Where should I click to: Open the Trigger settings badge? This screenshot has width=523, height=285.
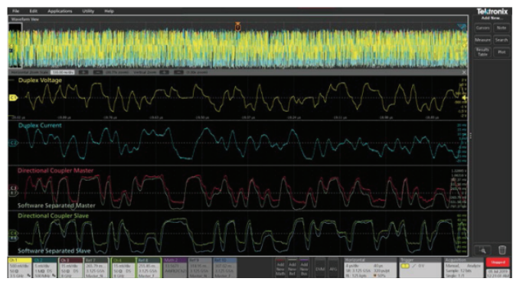(x=420, y=267)
